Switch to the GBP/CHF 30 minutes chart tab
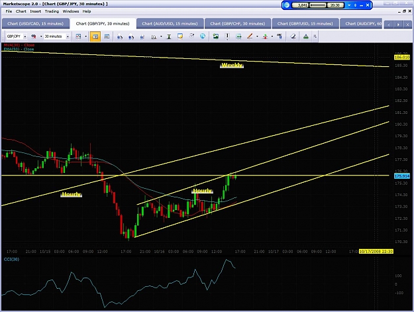Screen dimensions: 414x312 237,23
